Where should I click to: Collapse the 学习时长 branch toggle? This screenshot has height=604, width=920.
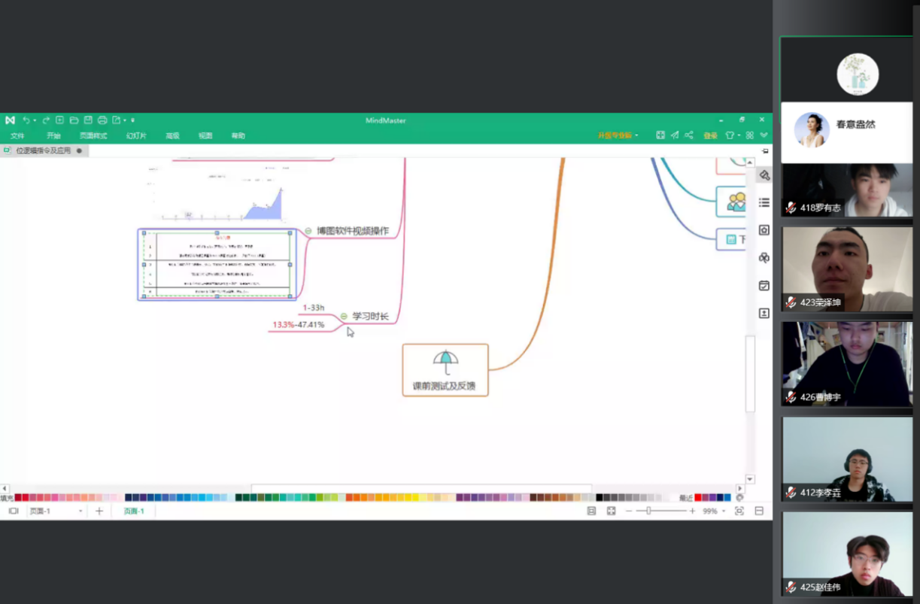point(345,317)
